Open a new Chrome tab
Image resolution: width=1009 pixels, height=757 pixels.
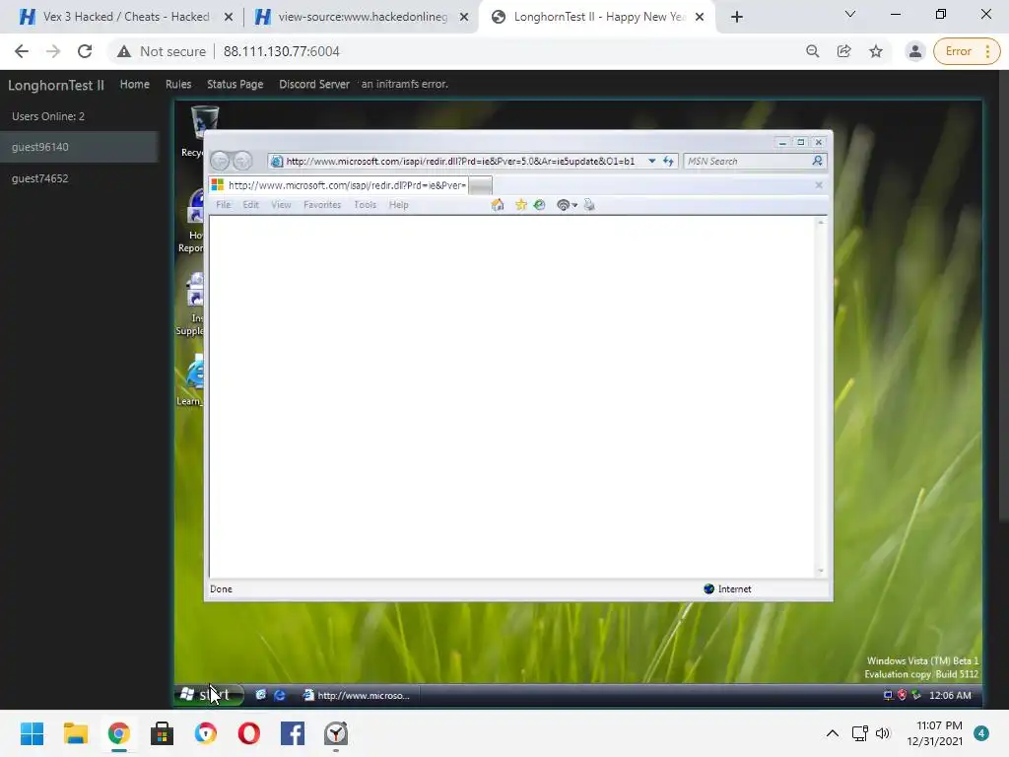737,17
